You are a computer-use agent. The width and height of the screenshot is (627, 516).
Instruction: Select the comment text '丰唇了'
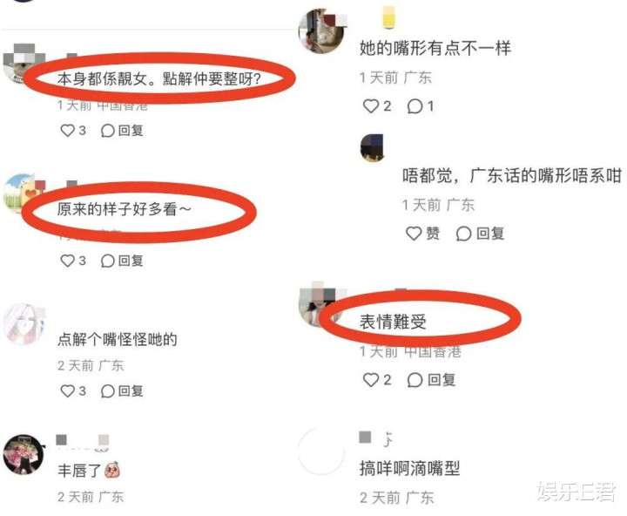pyautogui.click(x=78, y=471)
